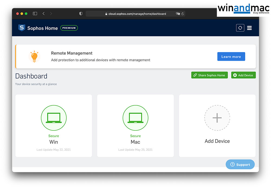Refresh the dashboard with the header sync button
Image resolution: width=271 pixels, height=188 pixels.
pos(240,28)
